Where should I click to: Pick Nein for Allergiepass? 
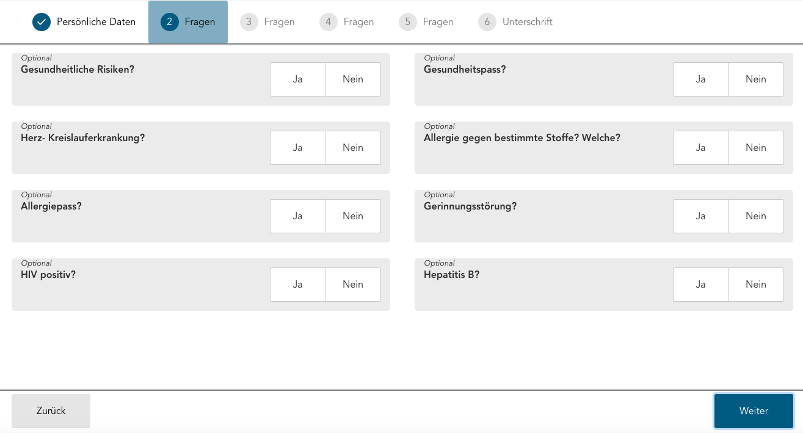(353, 216)
